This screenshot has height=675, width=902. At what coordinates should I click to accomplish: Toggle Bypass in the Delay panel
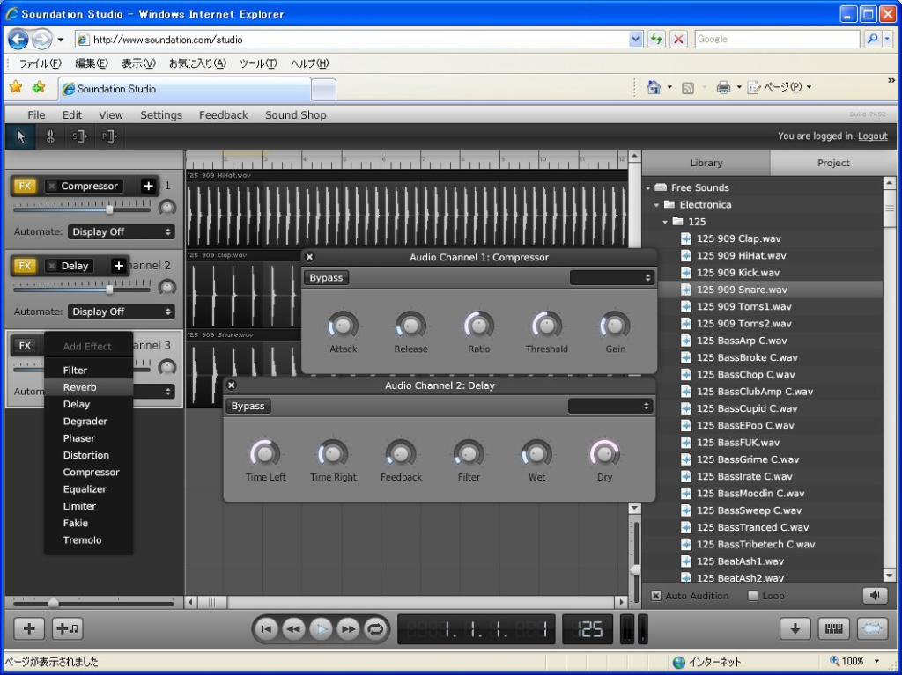click(248, 406)
